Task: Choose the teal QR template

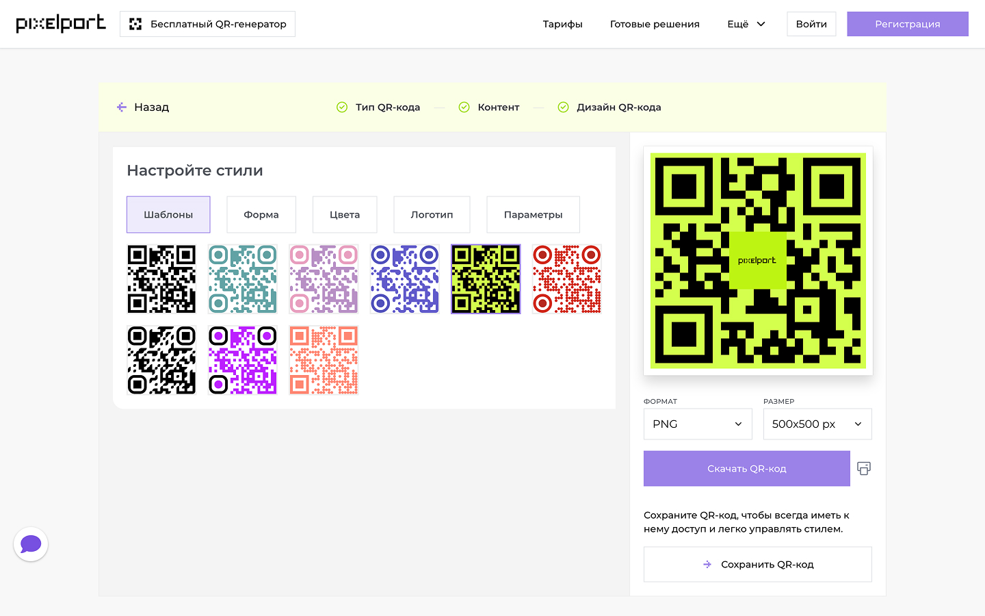Action: coord(243,279)
